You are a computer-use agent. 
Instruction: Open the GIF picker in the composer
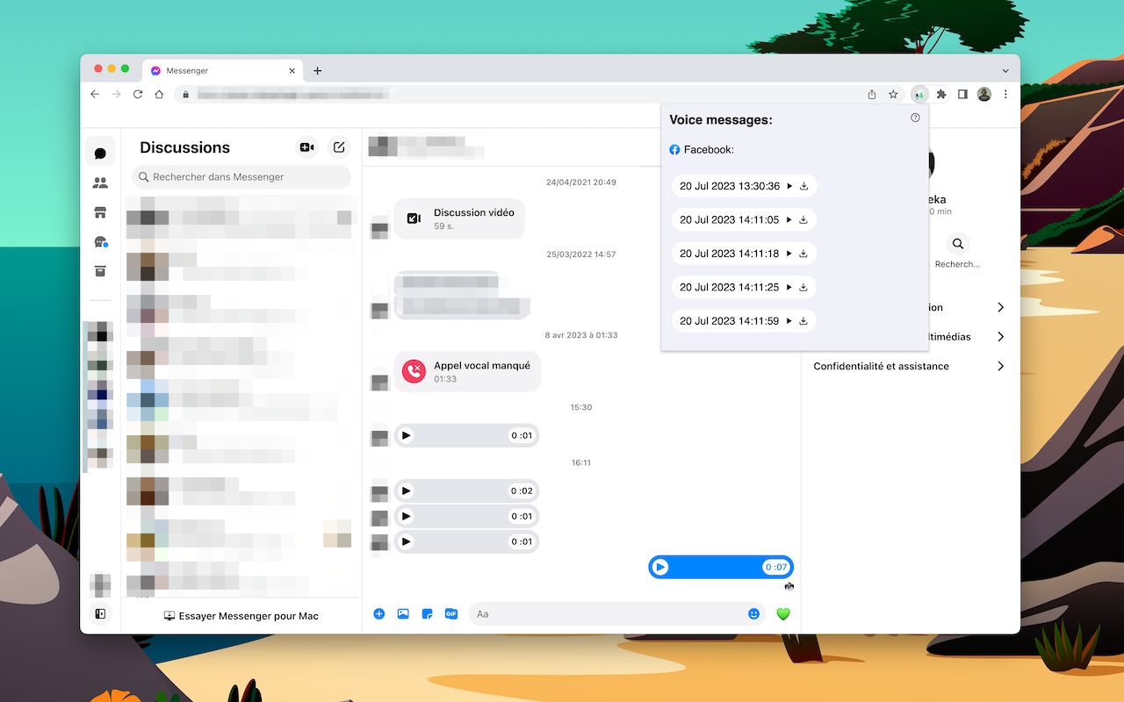[451, 613]
